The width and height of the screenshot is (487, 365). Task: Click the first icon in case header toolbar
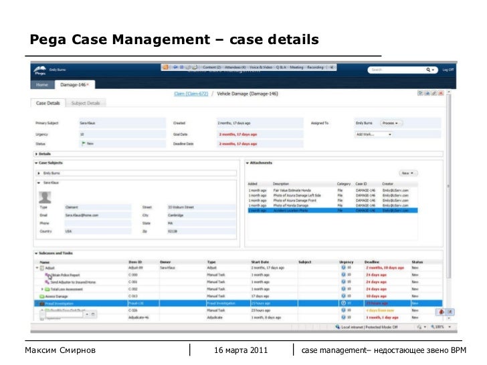[x=420, y=93]
